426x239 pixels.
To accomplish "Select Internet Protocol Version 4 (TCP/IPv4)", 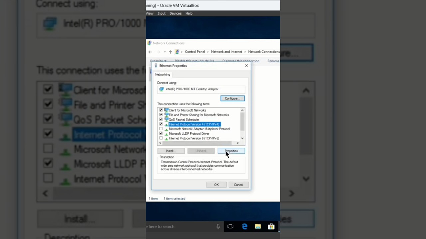I will 194,124.
